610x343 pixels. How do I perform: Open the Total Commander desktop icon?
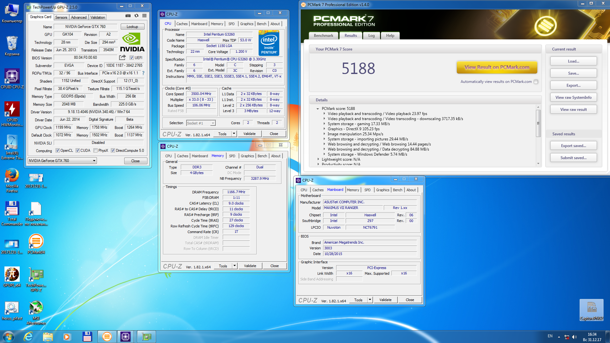[12, 213]
